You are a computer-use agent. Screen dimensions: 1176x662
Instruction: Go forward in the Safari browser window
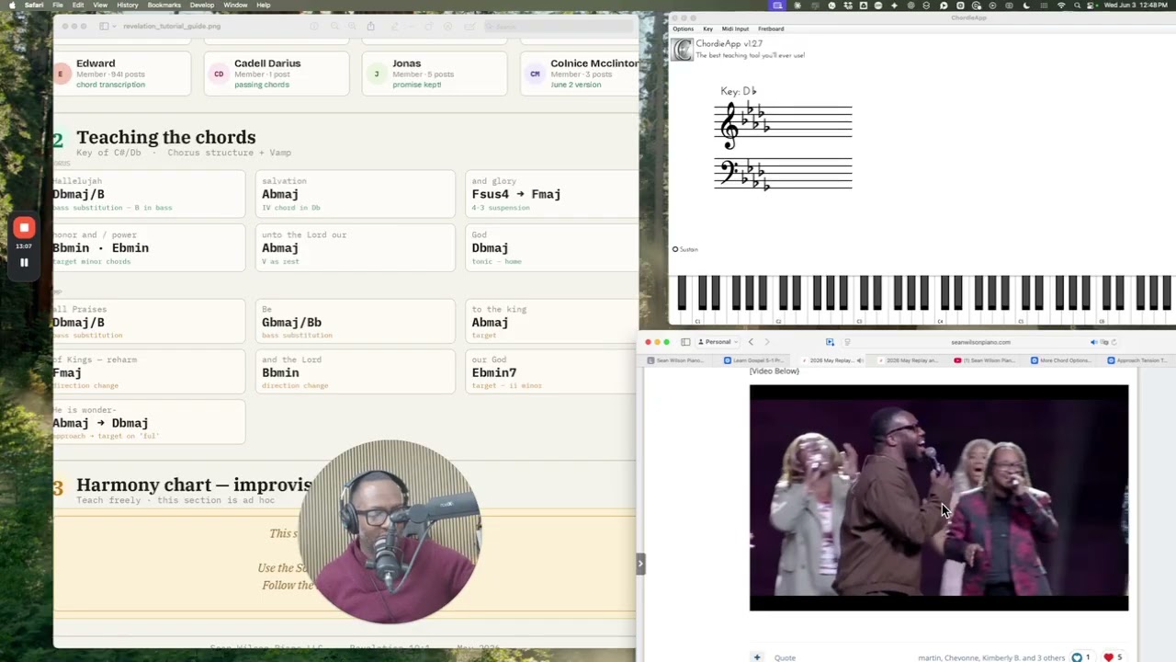point(767,342)
